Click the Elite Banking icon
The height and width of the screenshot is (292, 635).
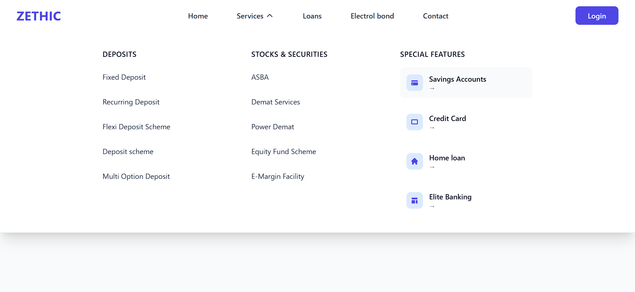coord(414,200)
